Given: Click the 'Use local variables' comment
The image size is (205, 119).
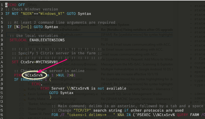Looking at the screenshot, I should click(x=34, y=36).
